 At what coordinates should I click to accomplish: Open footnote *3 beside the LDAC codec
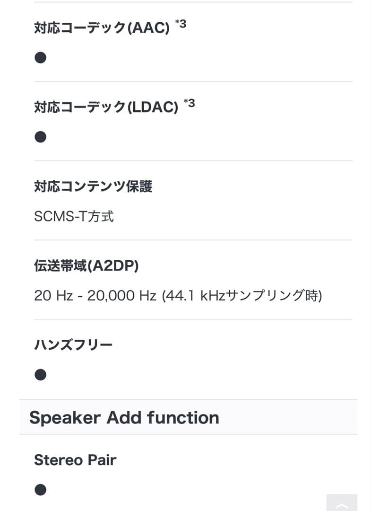(x=189, y=103)
